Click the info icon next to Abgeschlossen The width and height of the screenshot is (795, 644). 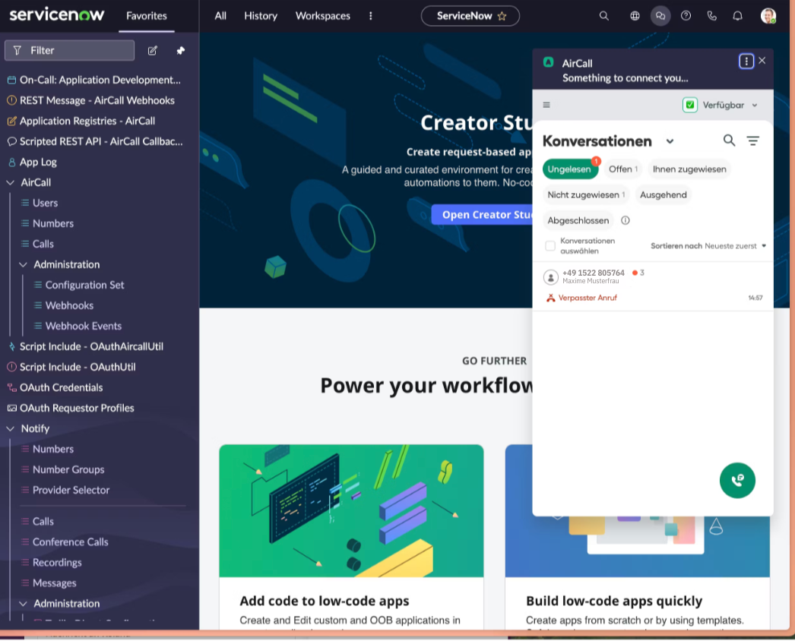point(625,220)
